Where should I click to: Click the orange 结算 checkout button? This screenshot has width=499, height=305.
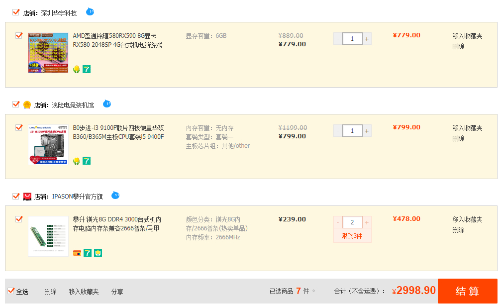(467, 291)
